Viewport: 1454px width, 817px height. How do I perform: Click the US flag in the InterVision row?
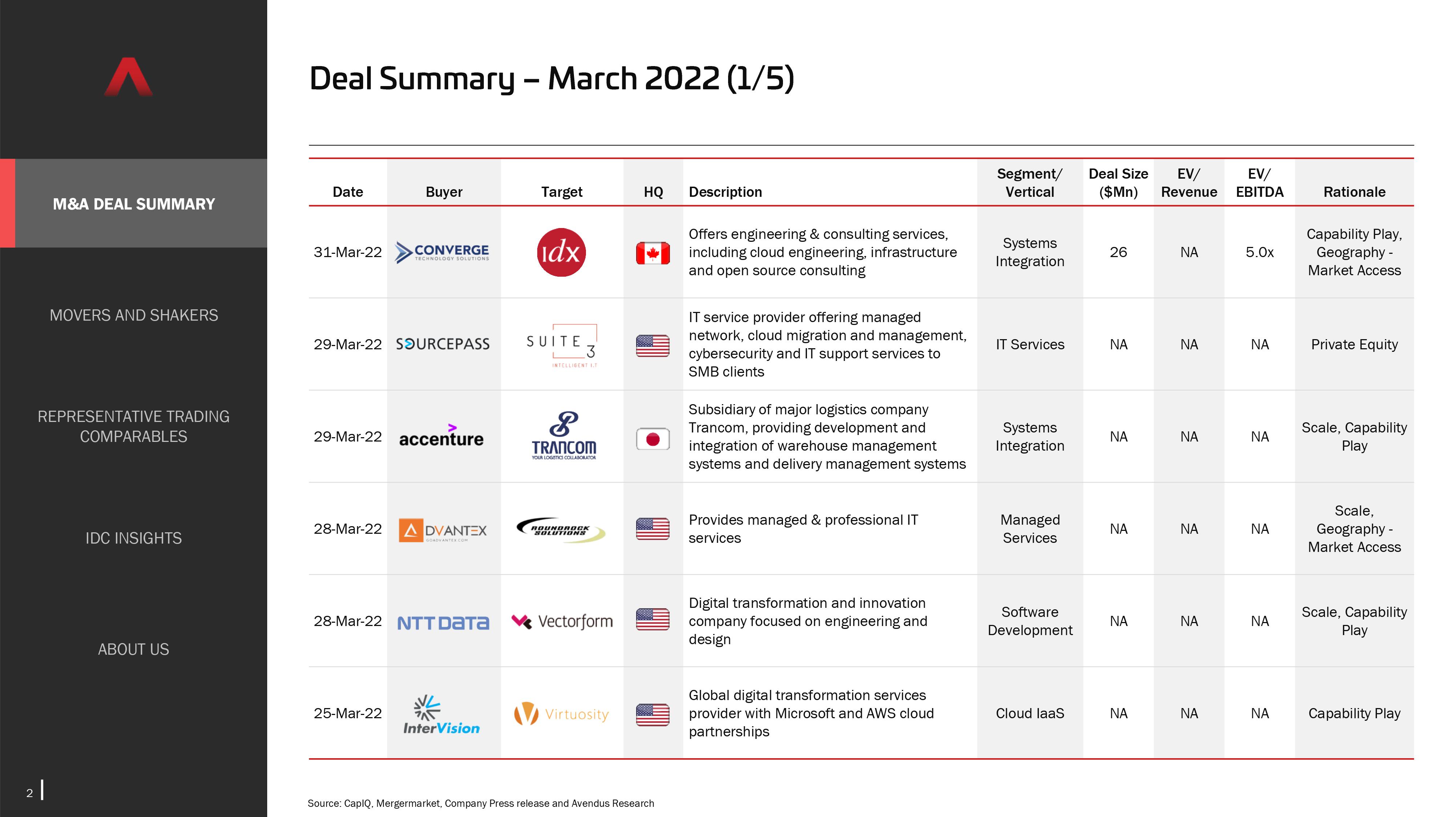pos(652,714)
